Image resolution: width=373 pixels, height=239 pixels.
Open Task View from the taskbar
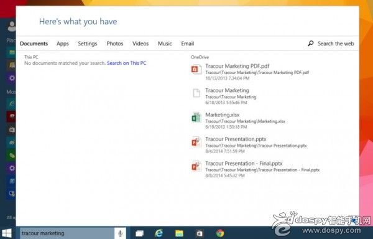tap(139, 233)
